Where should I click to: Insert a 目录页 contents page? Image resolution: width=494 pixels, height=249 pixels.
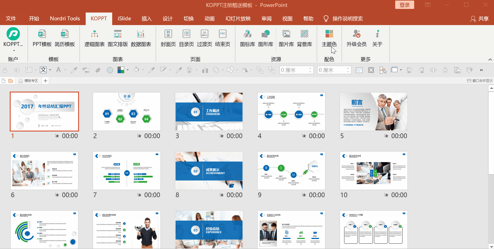point(186,38)
